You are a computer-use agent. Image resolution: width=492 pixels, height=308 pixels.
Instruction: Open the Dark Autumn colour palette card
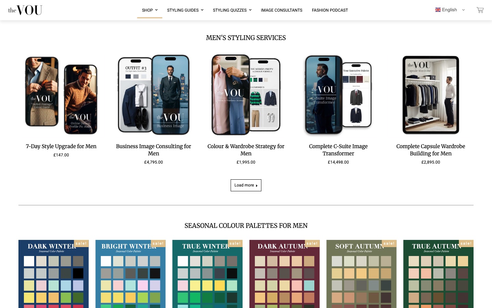click(285, 274)
